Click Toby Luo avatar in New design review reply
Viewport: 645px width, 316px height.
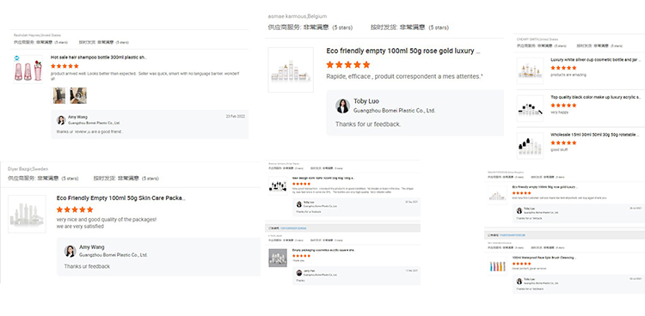coord(299,204)
